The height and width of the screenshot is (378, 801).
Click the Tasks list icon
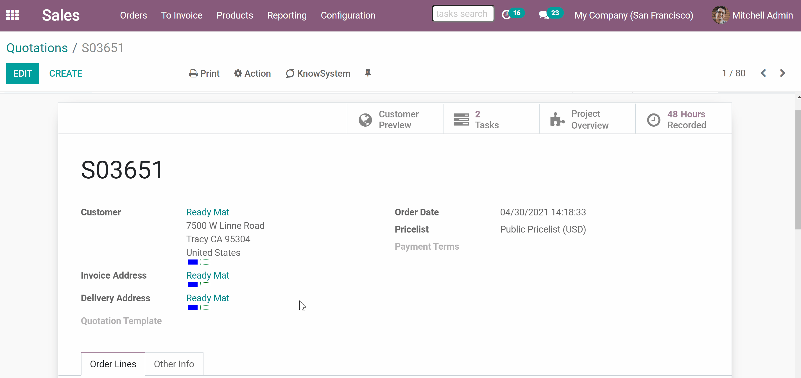click(461, 120)
